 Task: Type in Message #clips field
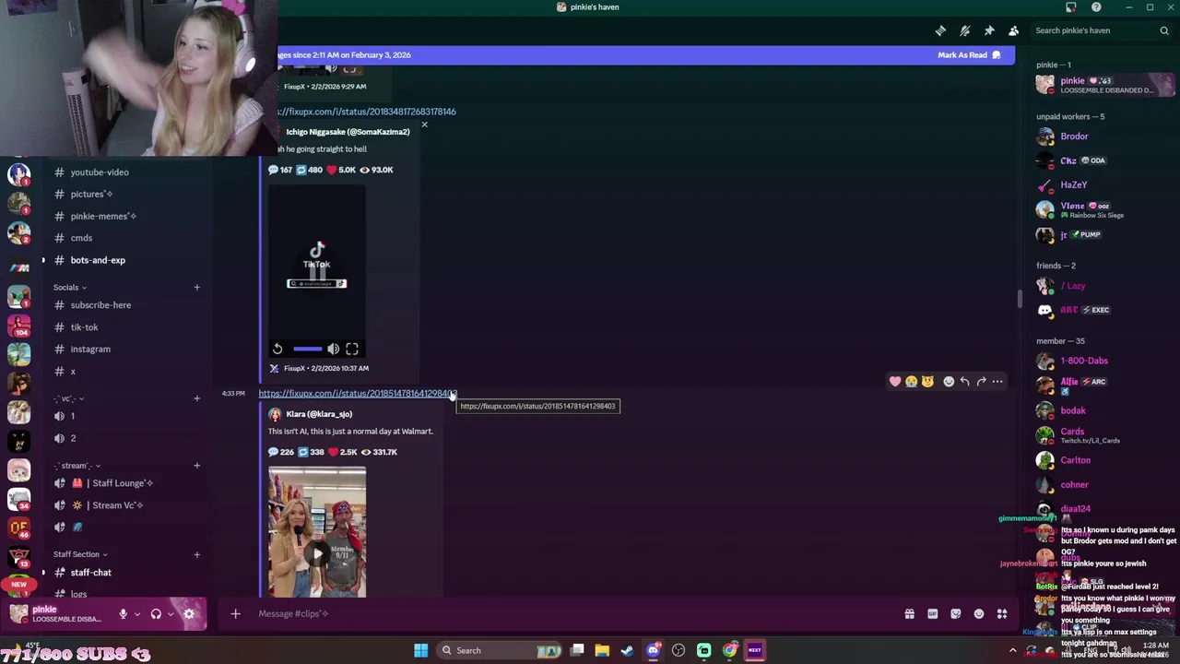(572, 614)
